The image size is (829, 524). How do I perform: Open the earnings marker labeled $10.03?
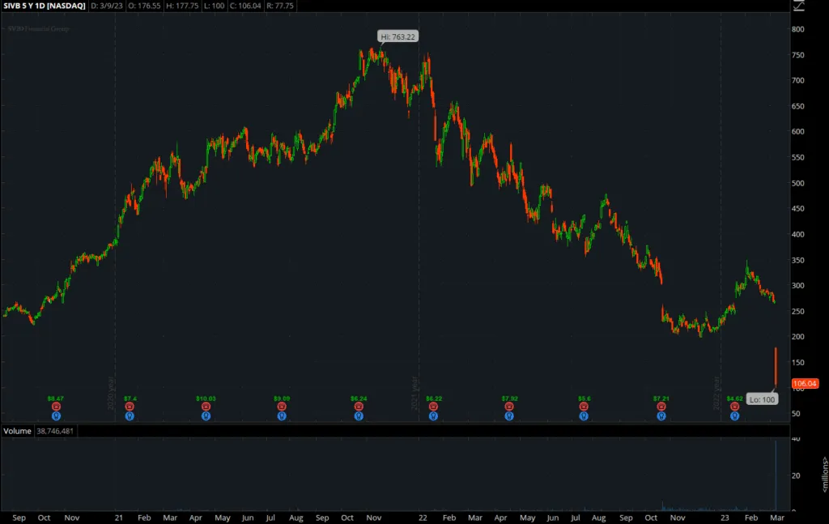pos(206,405)
